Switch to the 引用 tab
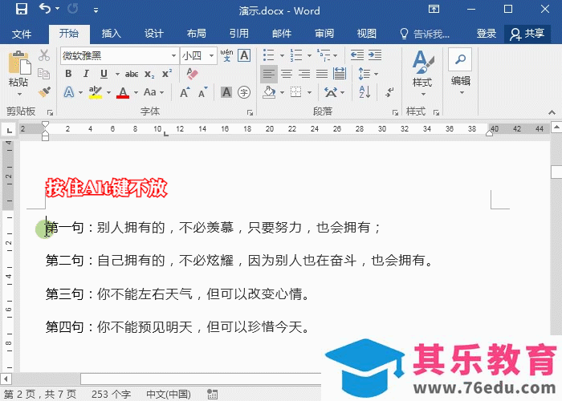The image size is (562, 401). tap(239, 34)
